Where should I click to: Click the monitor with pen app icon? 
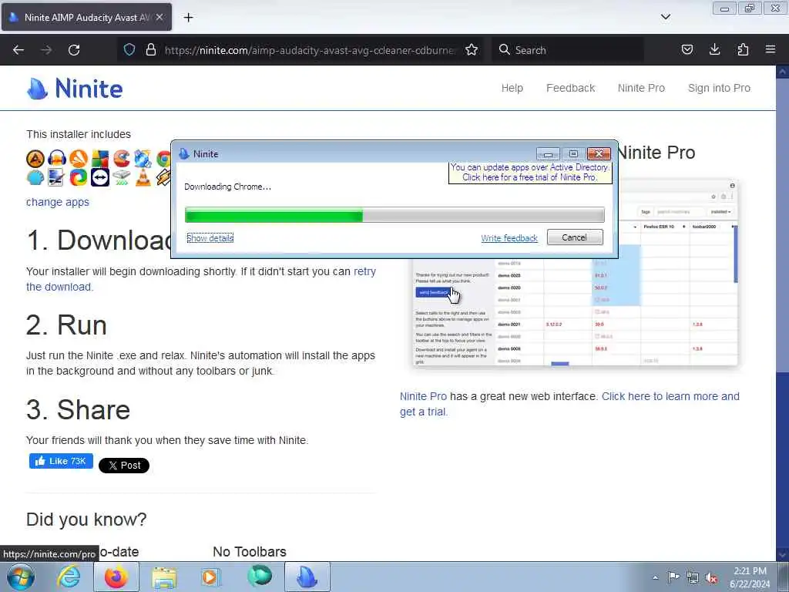point(55,177)
